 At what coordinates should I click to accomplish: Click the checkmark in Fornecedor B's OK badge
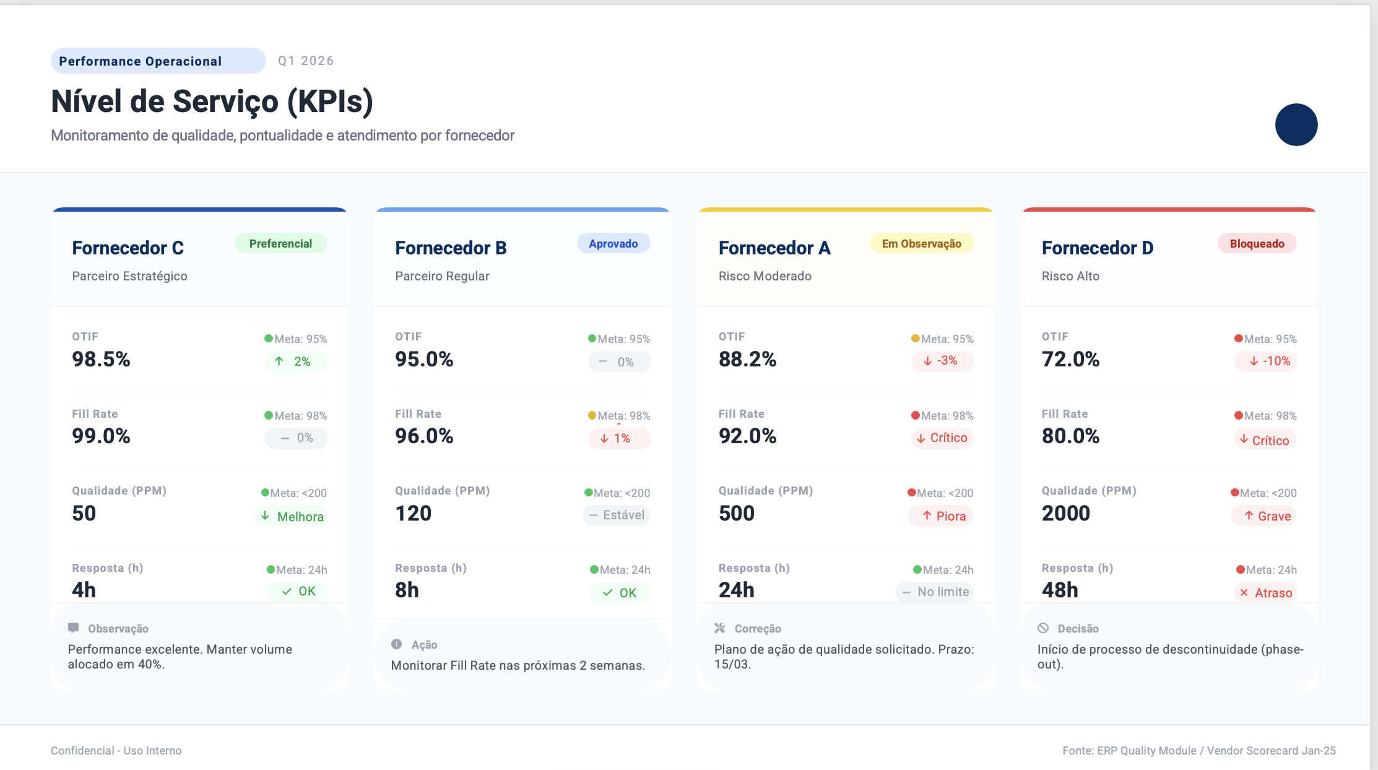(x=608, y=593)
